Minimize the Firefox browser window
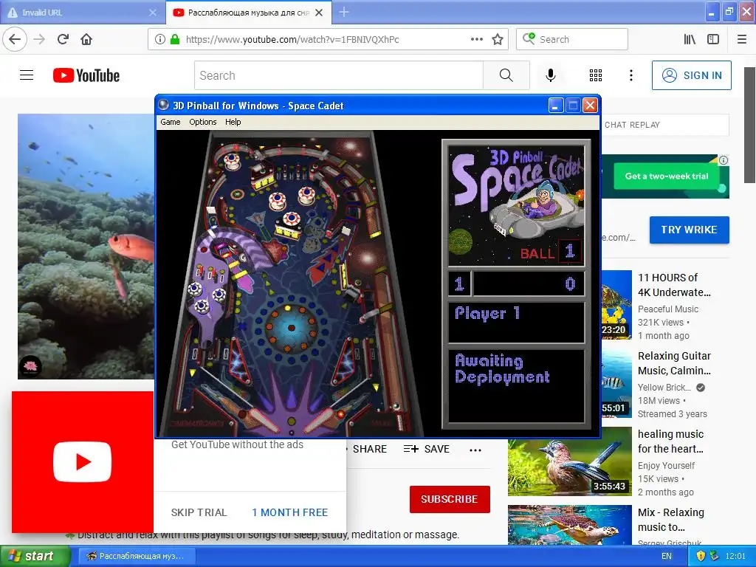The width and height of the screenshot is (756, 567). (x=712, y=12)
